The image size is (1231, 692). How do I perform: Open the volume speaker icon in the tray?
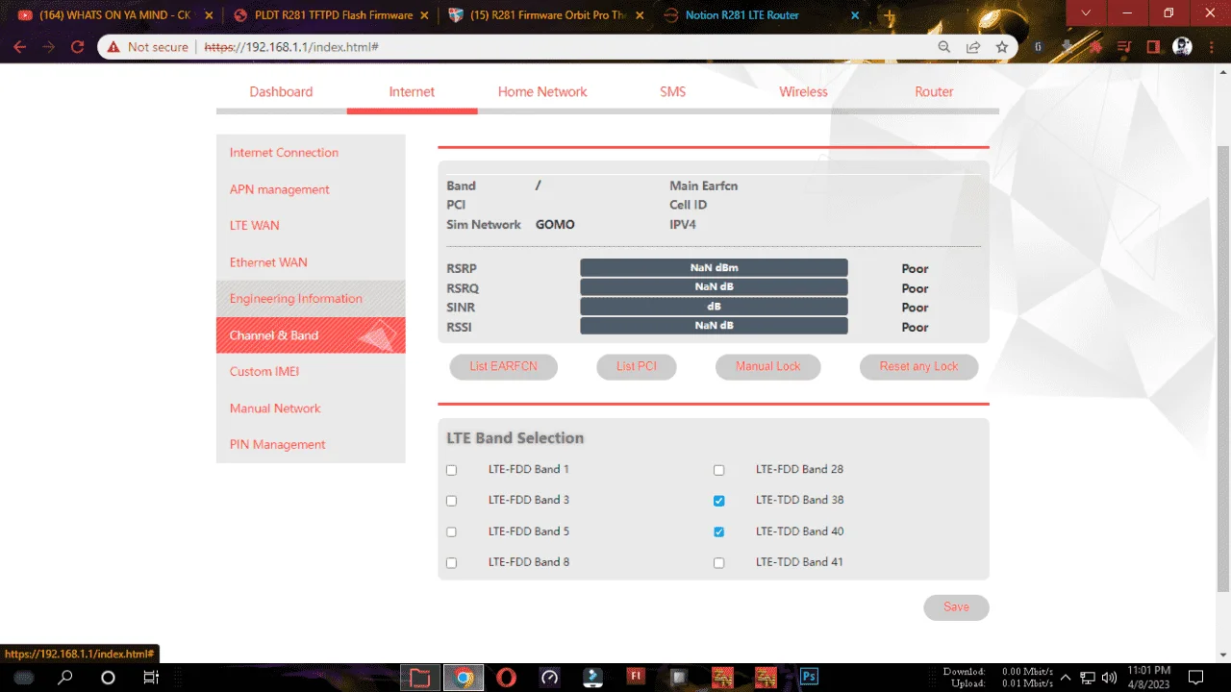pyautogui.click(x=1109, y=678)
